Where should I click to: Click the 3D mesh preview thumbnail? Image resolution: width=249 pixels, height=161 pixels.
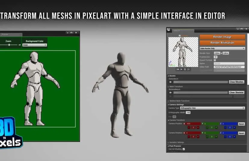[x=183, y=52]
